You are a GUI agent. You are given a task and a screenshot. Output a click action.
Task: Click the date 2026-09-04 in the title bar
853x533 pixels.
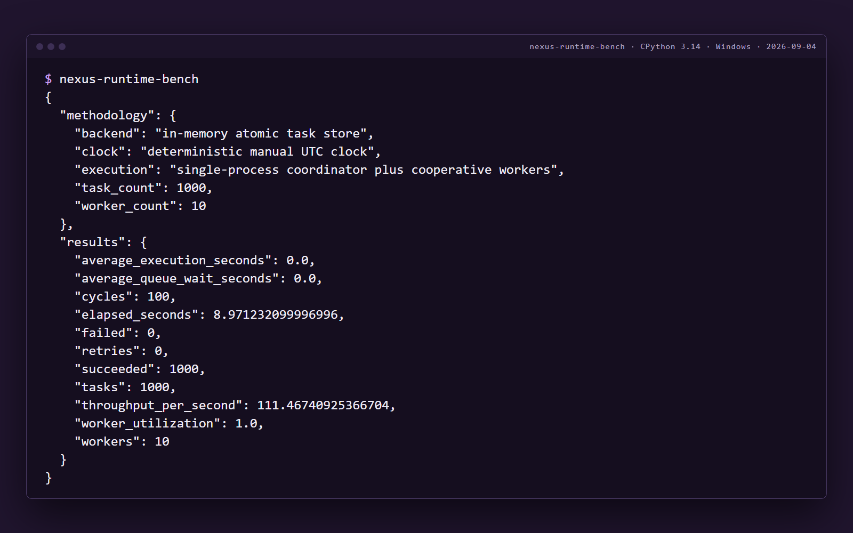click(791, 47)
